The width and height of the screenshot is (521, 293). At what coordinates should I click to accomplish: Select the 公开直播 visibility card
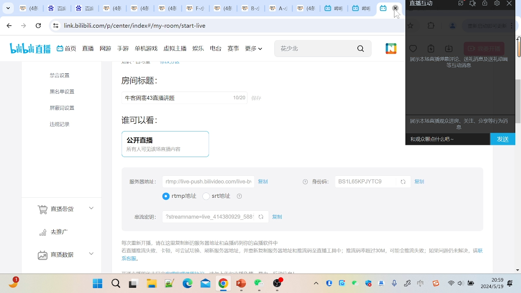165,144
